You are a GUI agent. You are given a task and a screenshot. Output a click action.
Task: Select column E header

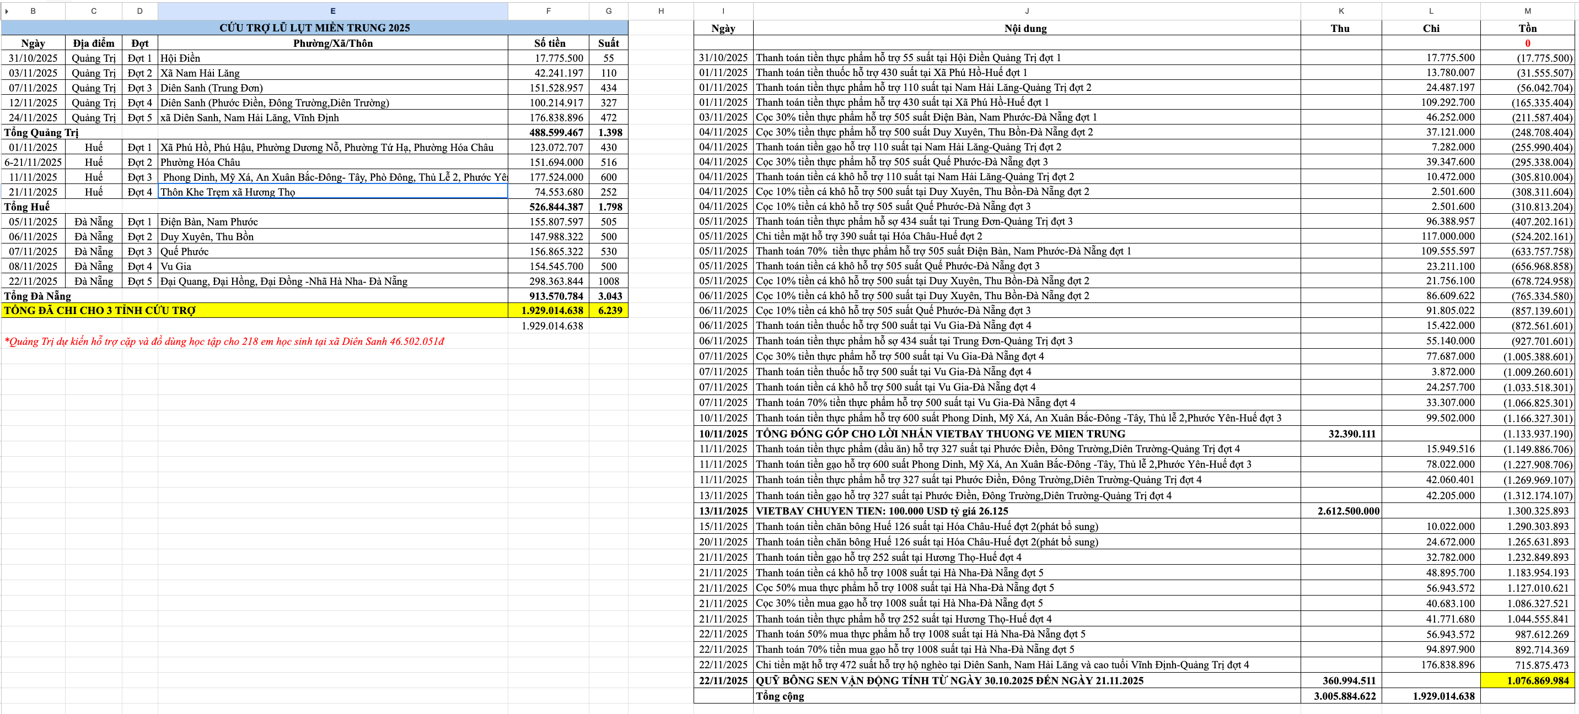(332, 11)
